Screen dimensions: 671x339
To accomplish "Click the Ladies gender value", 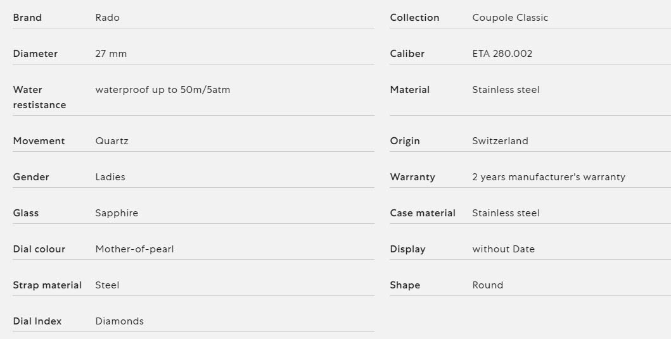I will [110, 176].
